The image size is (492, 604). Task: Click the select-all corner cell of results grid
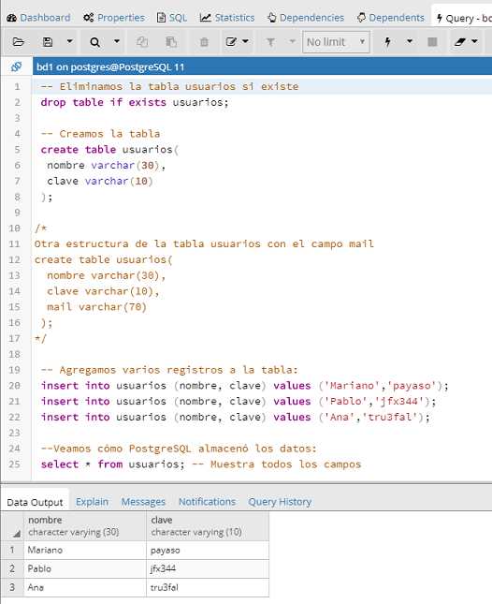click(12, 525)
